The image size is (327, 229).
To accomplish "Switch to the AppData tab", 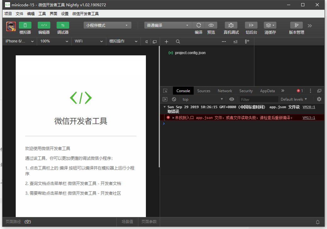I will [x=267, y=91].
